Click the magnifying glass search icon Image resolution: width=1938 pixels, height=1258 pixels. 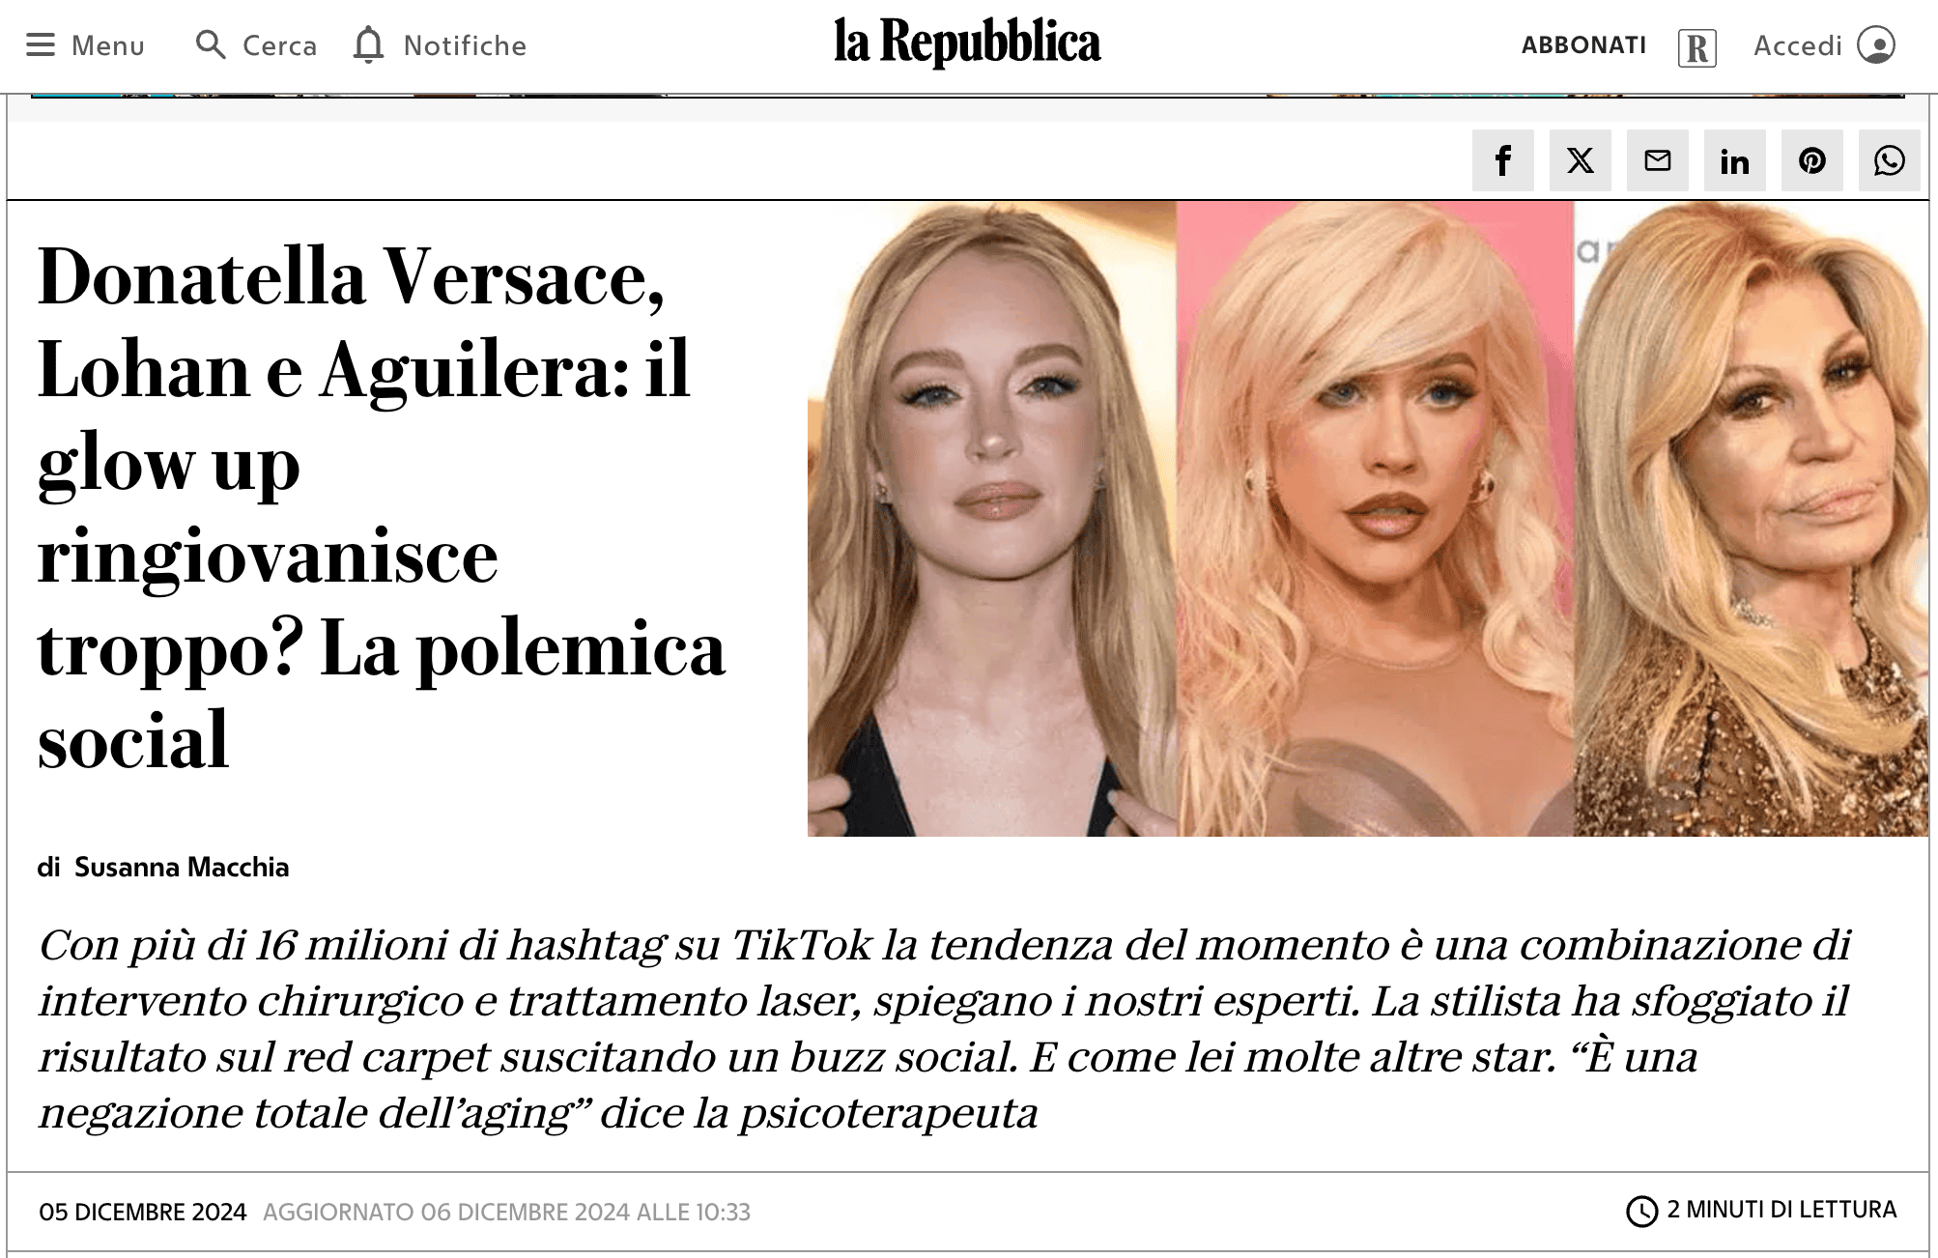click(x=211, y=44)
